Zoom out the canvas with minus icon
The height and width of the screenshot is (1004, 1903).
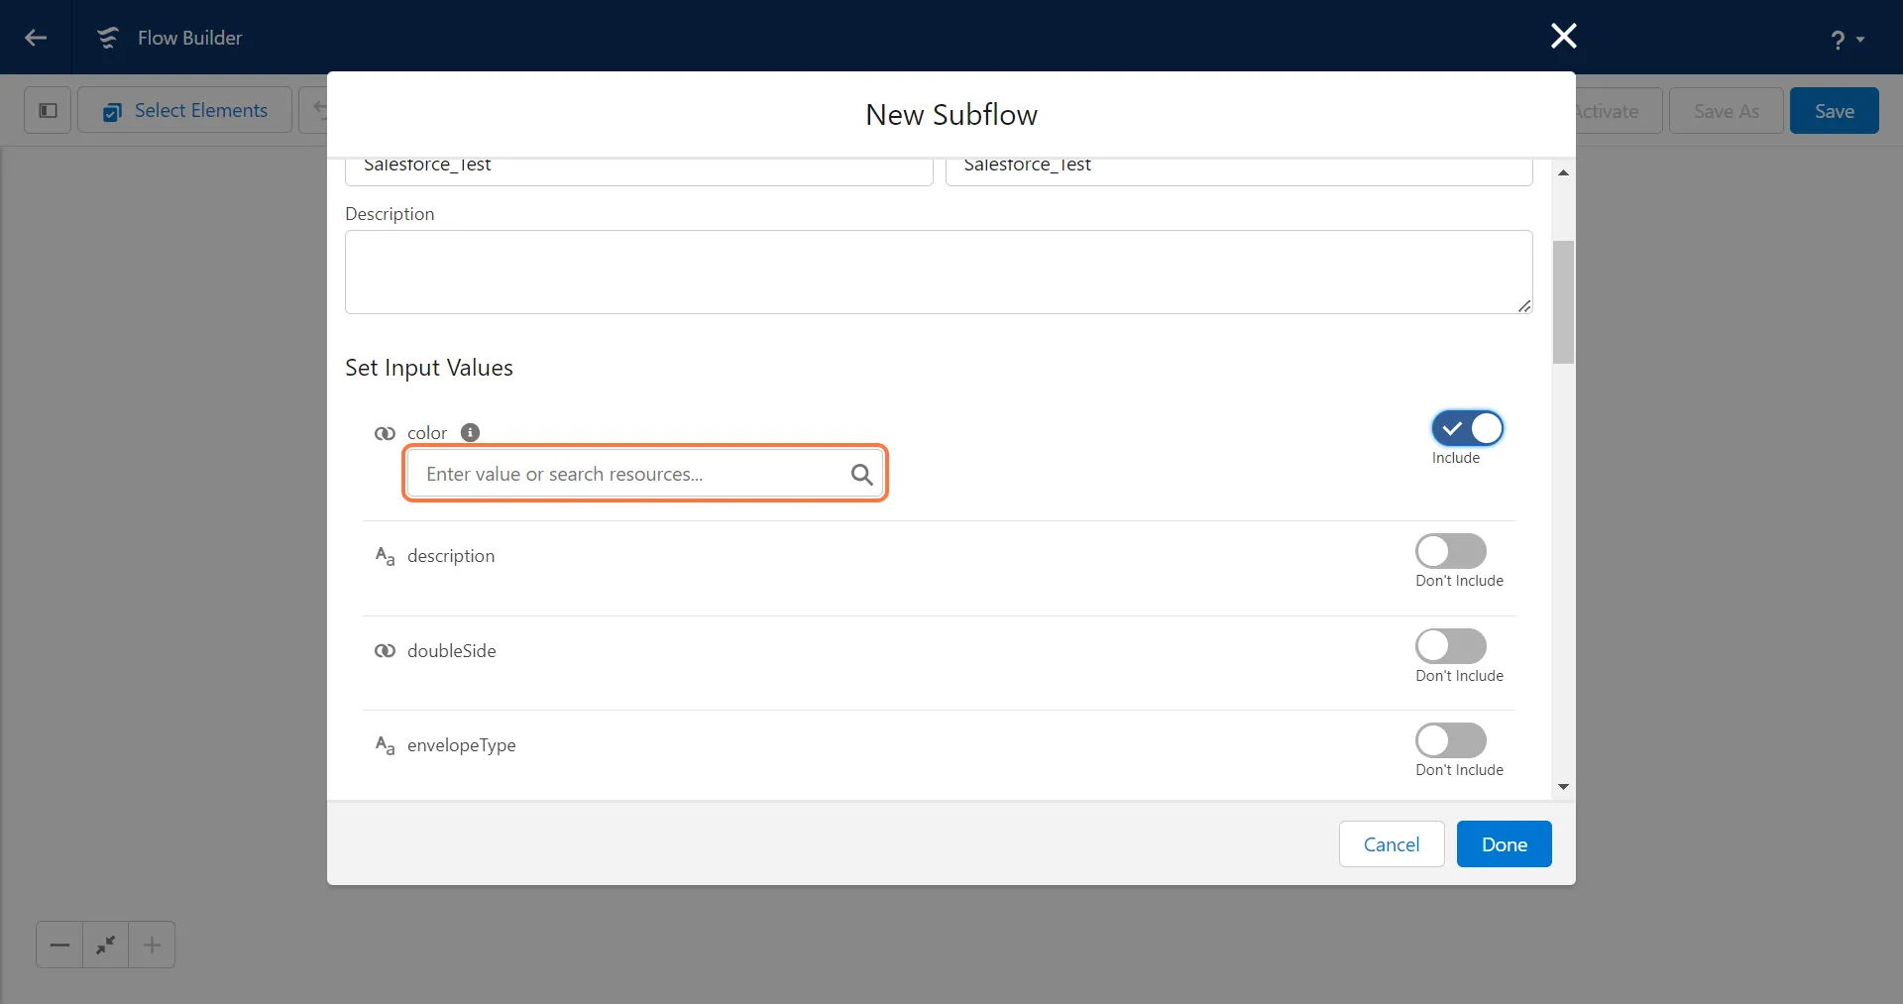tap(59, 945)
